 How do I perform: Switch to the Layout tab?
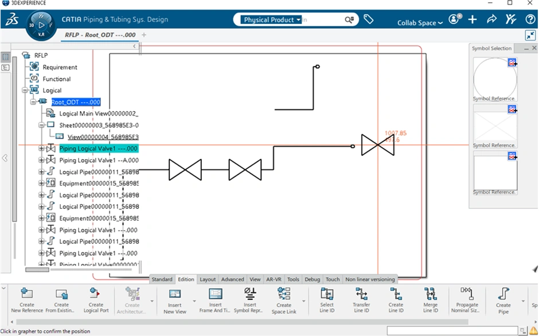(208, 279)
